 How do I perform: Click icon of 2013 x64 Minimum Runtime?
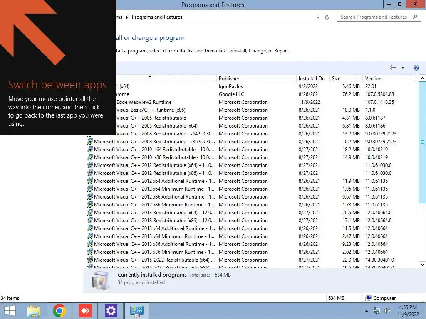pyautogui.click(x=90, y=236)
